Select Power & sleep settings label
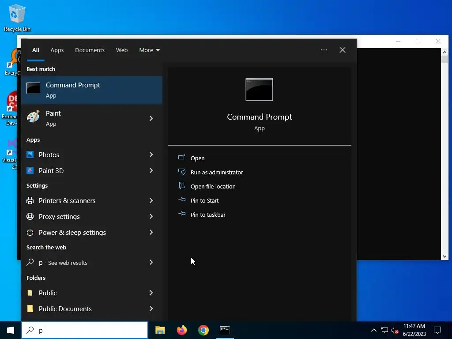The height and width of the screenshot is (339, 452). click(72, 232)
